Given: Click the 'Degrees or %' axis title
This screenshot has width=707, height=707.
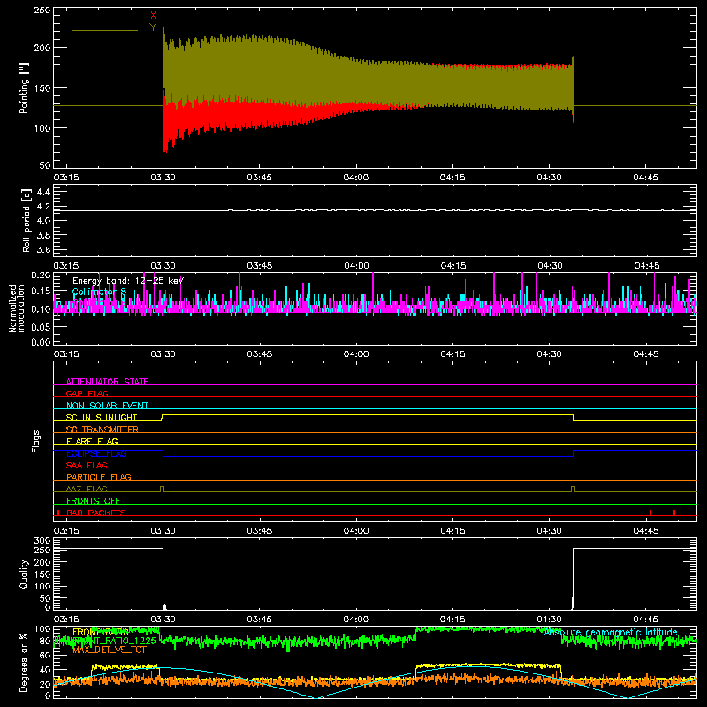Looking at the screenshot, I should click(24, 662).
